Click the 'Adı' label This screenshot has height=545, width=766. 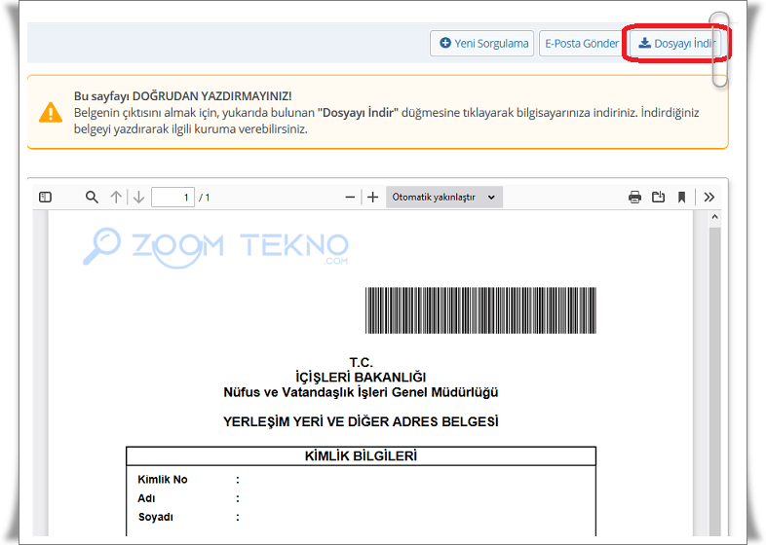pos(146,498)
